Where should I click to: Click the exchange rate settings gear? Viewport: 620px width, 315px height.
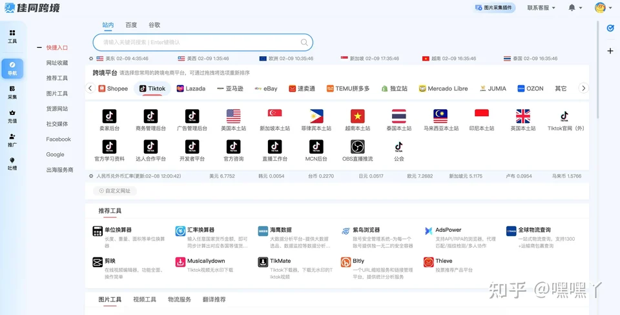pos(91,176)
